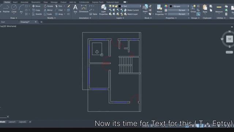The height and width of the screenshot is (132, 234).
Task: Click the Erase pencil icon in Modify panel
Action: pyautogui.click(x=68, y=6)
